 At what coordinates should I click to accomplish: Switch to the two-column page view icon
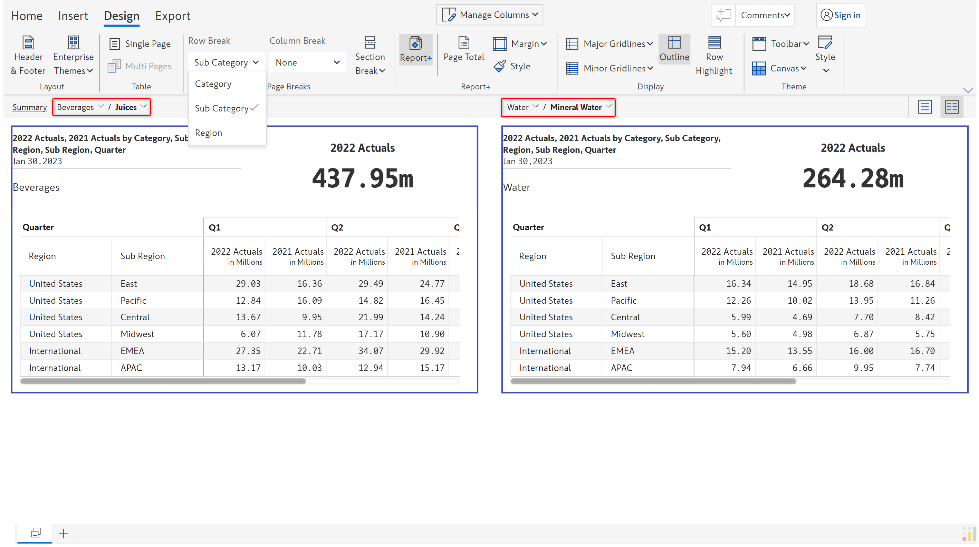point(951,107)
